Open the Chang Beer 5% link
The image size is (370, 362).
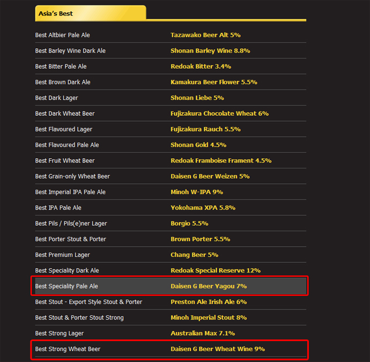[195, 255]
